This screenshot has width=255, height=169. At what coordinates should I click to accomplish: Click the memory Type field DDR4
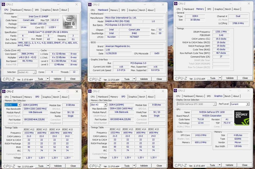(195, 16)
